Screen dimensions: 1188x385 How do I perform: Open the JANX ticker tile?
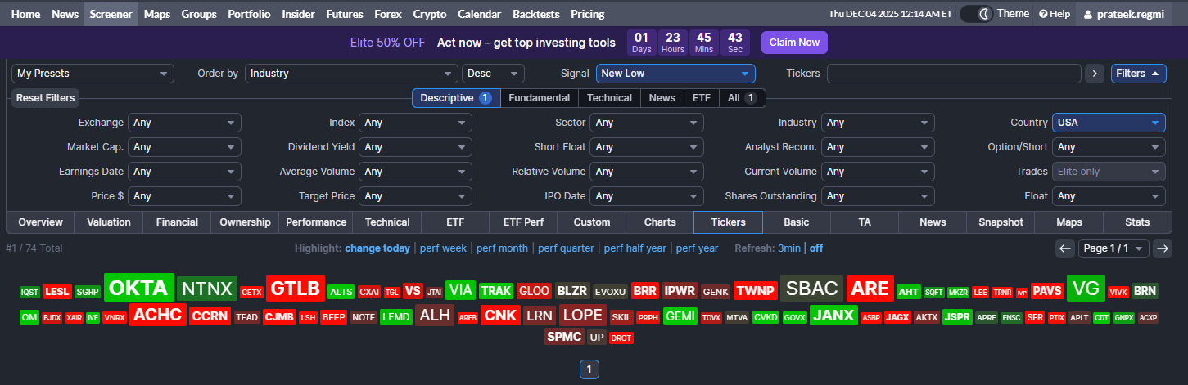833,316
